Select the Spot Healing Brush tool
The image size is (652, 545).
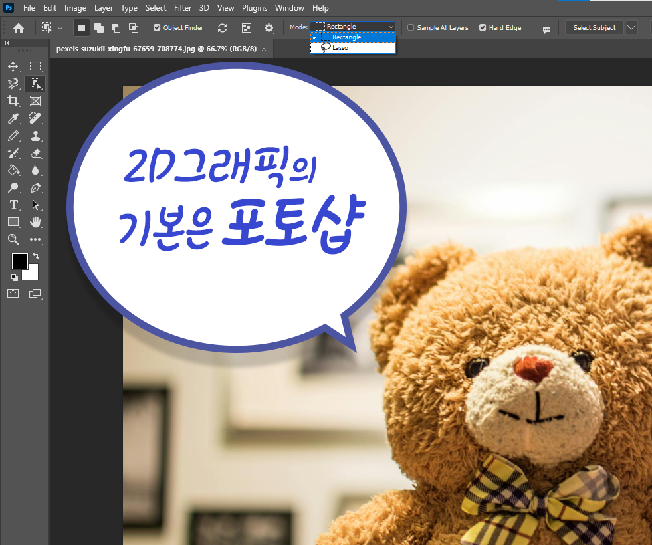coord(35,118)
